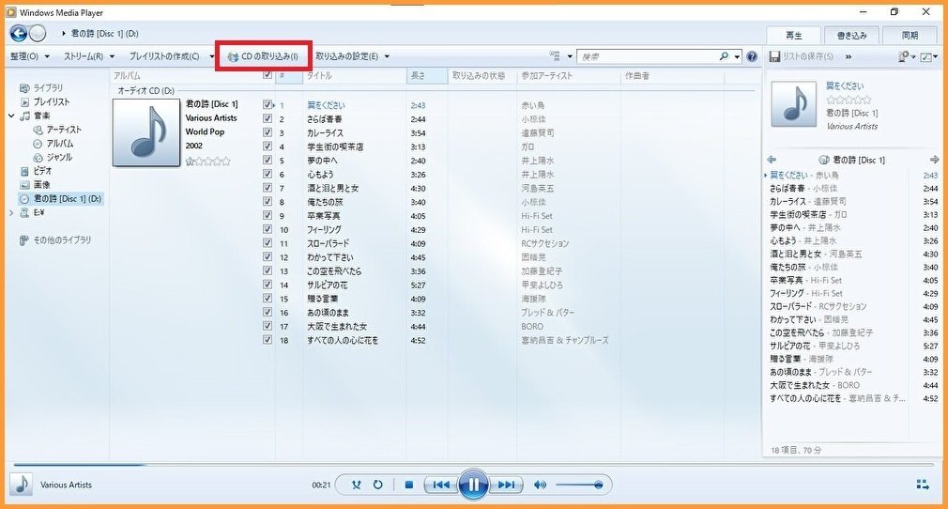Viewport: 948px width, 509px height.
Task: Pause playback with the round center button
Action: pos(473,485)
